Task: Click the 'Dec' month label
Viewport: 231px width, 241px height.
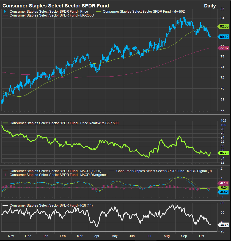Action: (28, 236)
